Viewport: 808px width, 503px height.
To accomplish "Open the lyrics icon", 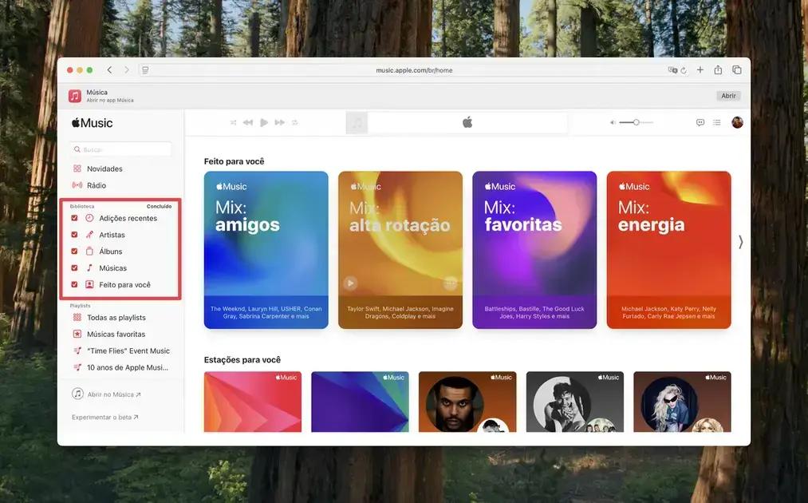I will coord(700,122).
